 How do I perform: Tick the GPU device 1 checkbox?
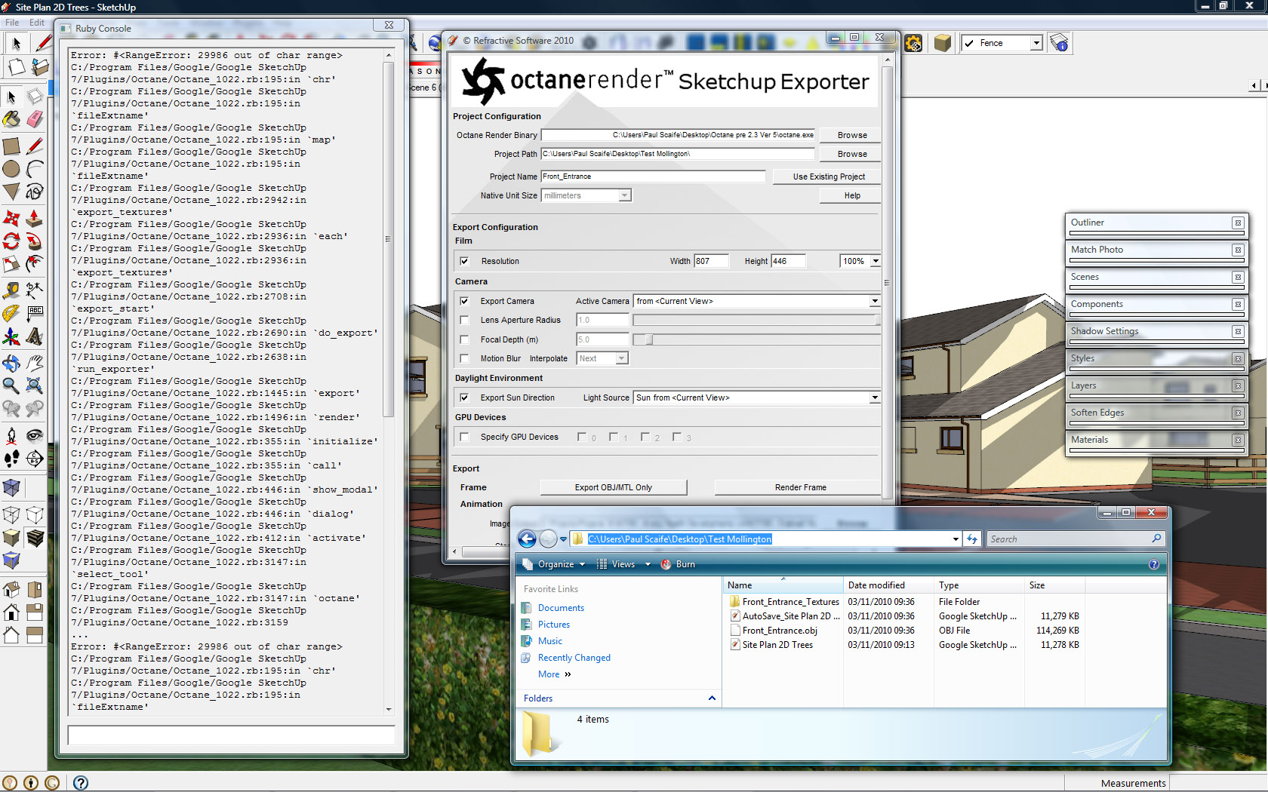coord(614,437)
